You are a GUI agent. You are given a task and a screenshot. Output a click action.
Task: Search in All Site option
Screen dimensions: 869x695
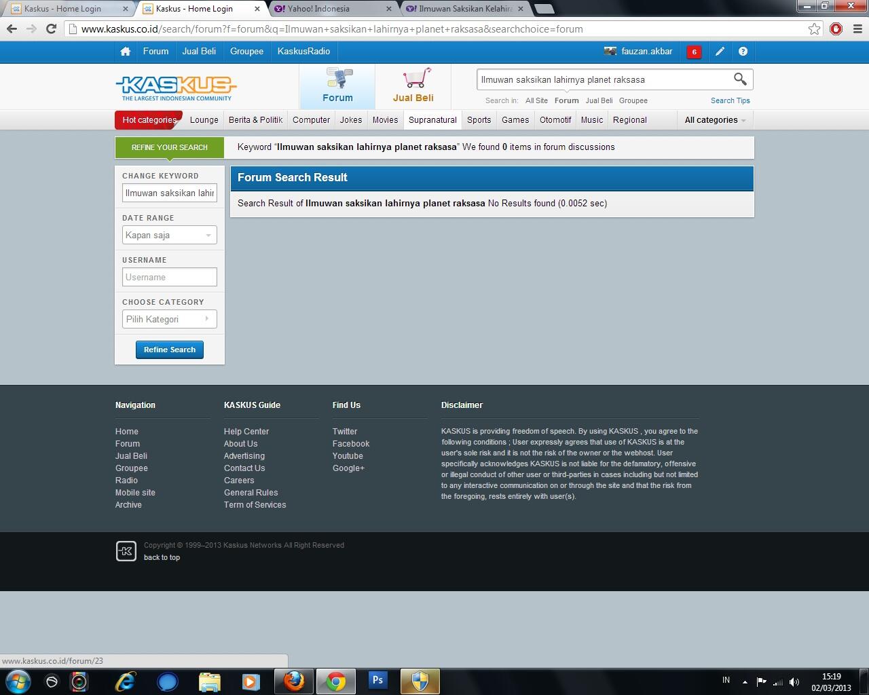pyautogui.click(x=536, y=100)
